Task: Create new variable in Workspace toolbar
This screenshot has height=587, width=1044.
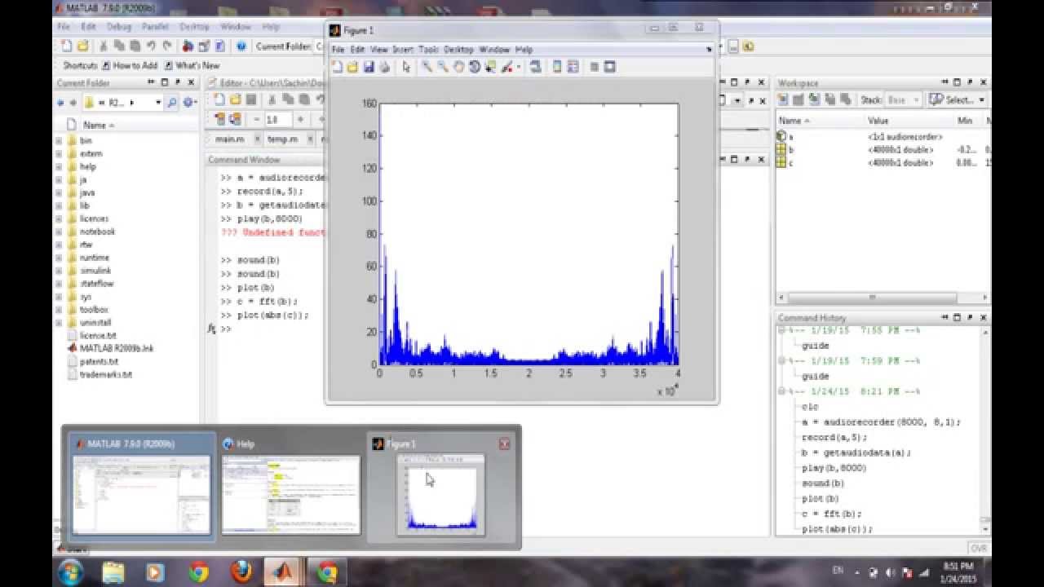Action: (783, 99)
